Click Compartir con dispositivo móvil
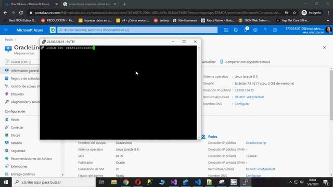Viewport: 333px width, 187px height. coord(245,62)
